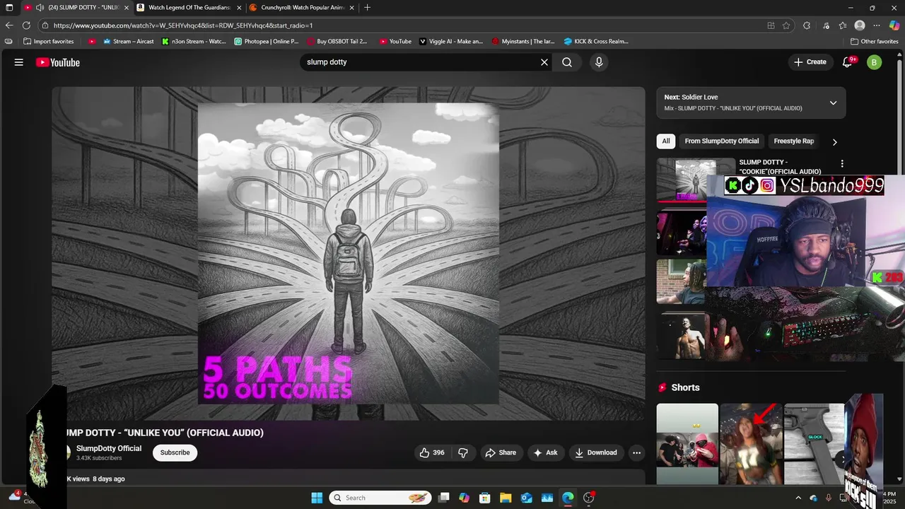
Task: Open the Glock Shorts thumbnail
Action: tap(814, 443)
